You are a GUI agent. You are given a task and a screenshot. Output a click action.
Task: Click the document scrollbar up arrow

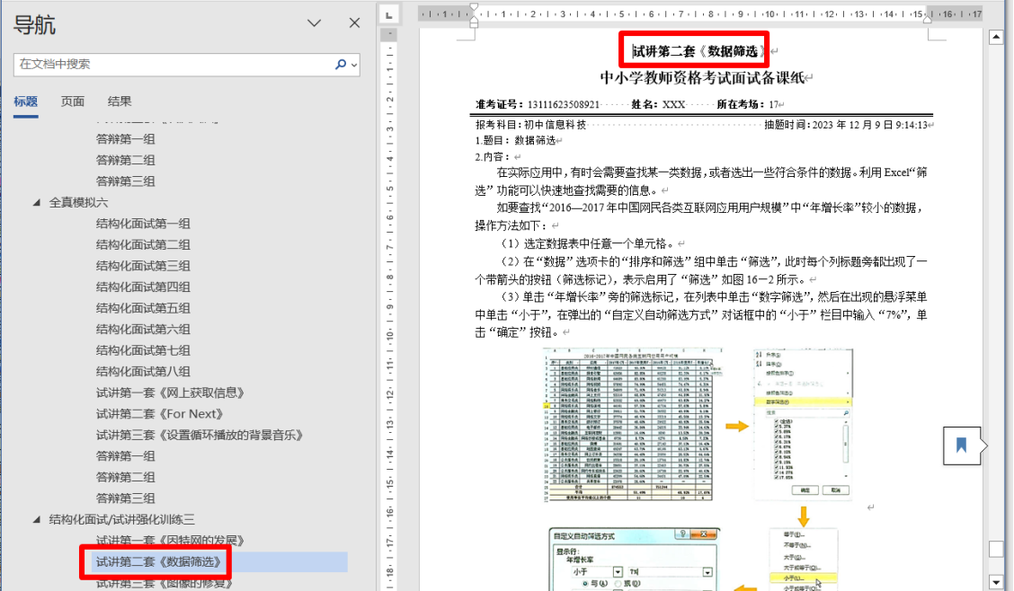tap(995, 37)
